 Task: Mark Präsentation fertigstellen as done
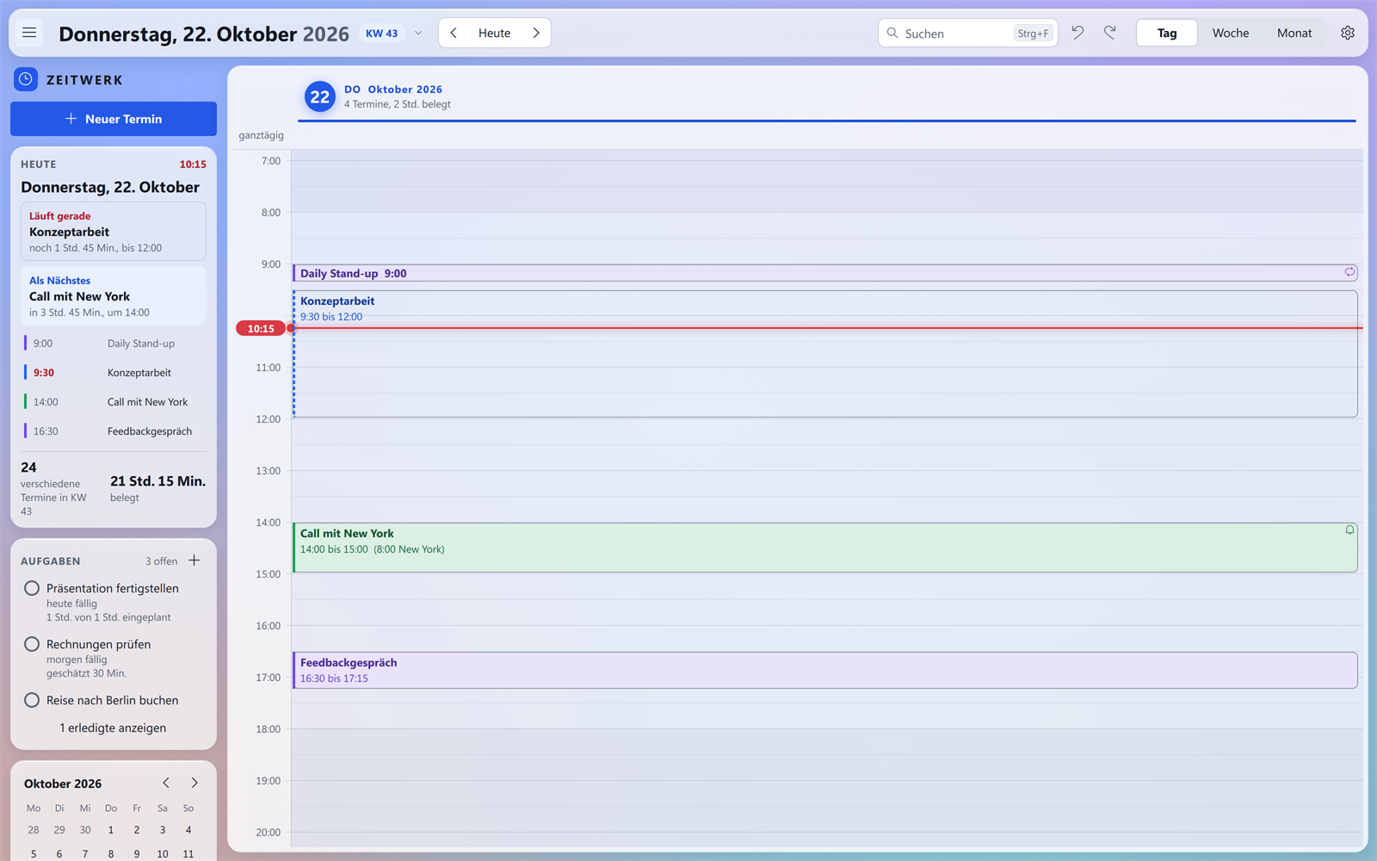point(32,588)
